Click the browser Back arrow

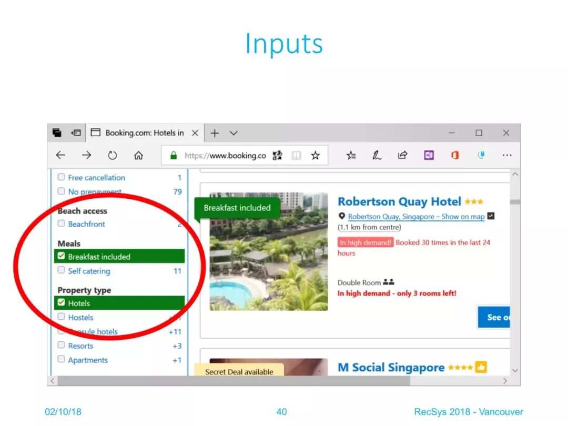pyautogui.click(x=60, y=155)
